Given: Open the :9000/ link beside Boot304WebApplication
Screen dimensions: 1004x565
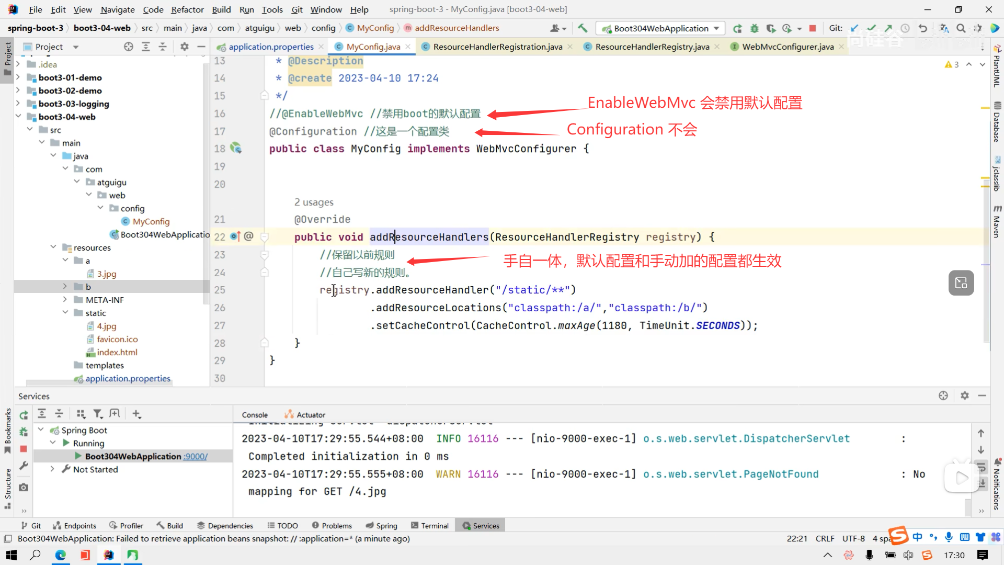Looking at the screenshot, I should click(x=196, y=456).
